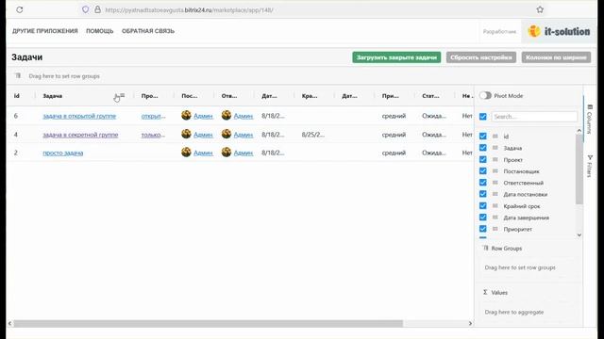
Task: Sort by the id column header
Action: coord(17,96)
